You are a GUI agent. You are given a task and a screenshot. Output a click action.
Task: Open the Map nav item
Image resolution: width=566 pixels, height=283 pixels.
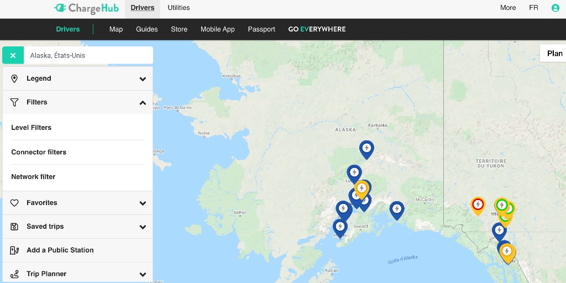pyautogui.click(x=116, y=29)
